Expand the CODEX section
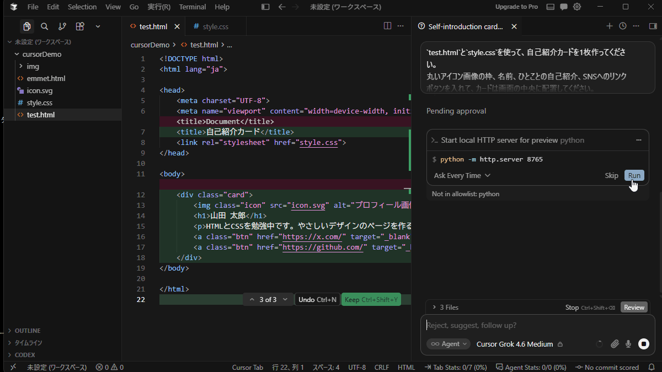662x372 pixels. coord(25,355)
